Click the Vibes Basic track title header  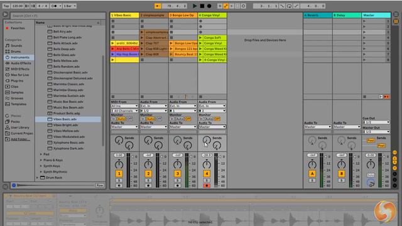124,15
